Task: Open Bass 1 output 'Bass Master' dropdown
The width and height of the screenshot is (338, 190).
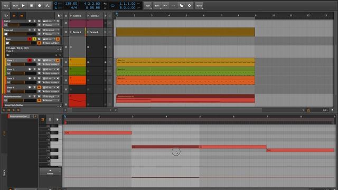Action: (51, 64)
